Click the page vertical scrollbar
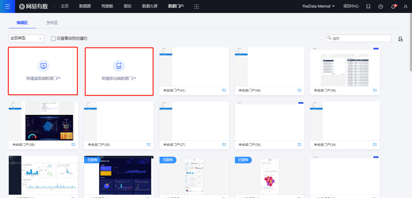 click(x=410, y=42)
